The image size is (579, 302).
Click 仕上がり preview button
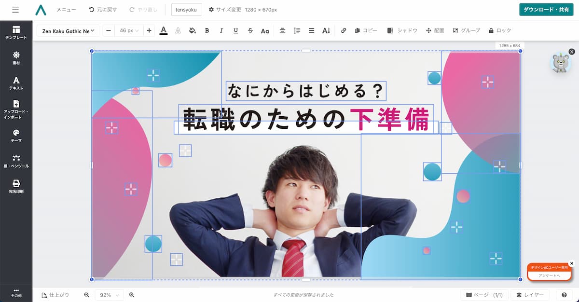click(x=55, y=295)
